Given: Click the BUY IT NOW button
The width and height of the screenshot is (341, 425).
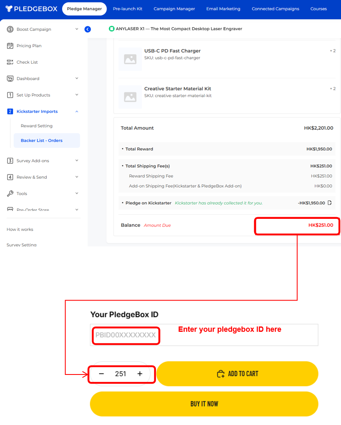Looking at the screenshot, I should [x=204, y=404].
